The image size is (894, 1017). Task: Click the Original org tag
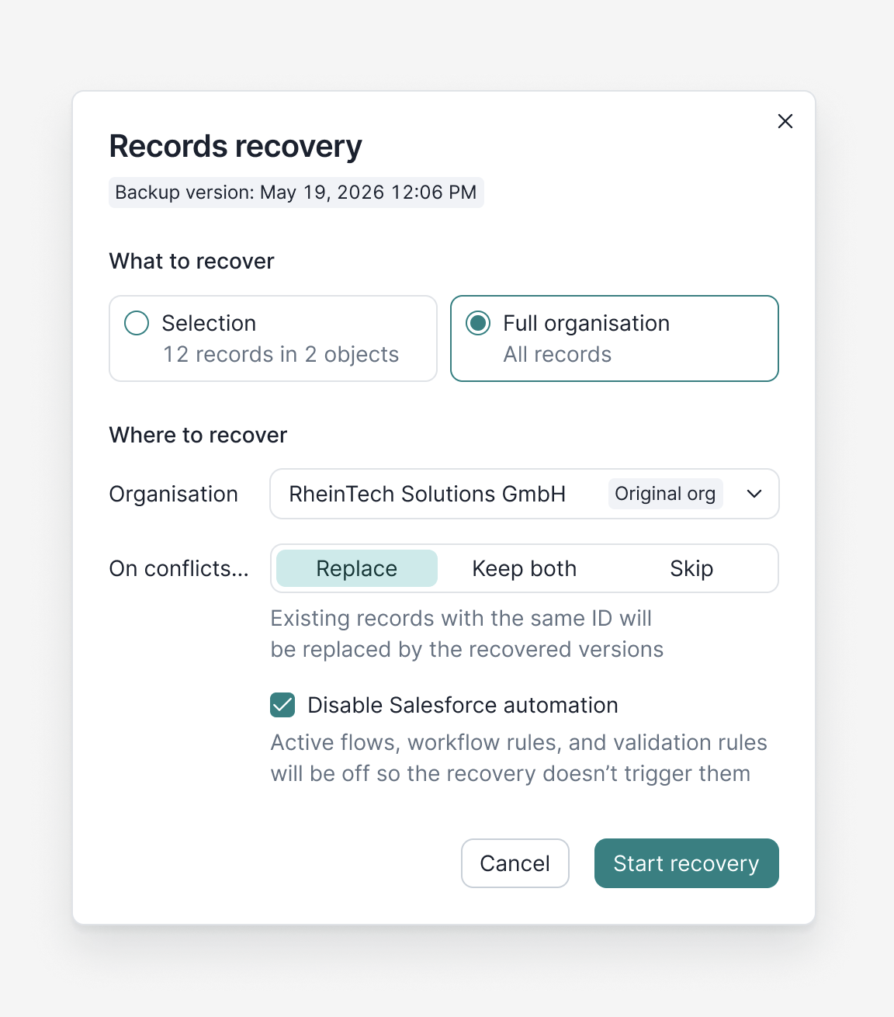(666, 494)
